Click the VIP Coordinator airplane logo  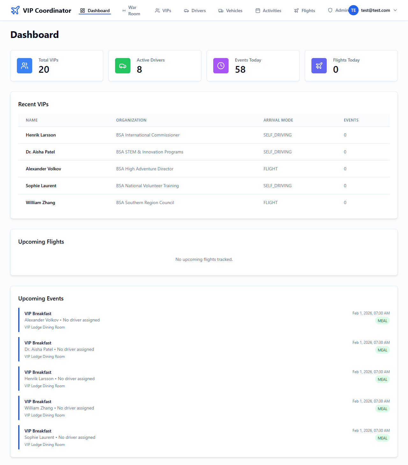coord(15,10)
